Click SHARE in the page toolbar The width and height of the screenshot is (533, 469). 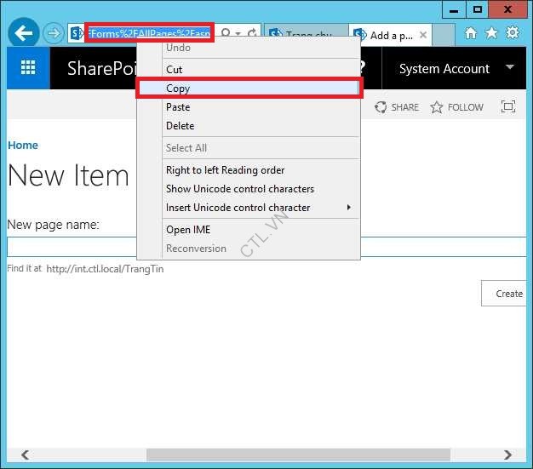[x=398, y=107]
